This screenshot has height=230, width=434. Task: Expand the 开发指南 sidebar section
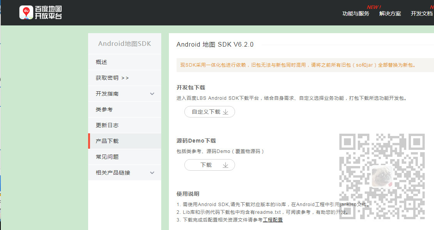[x=124, y=93]
